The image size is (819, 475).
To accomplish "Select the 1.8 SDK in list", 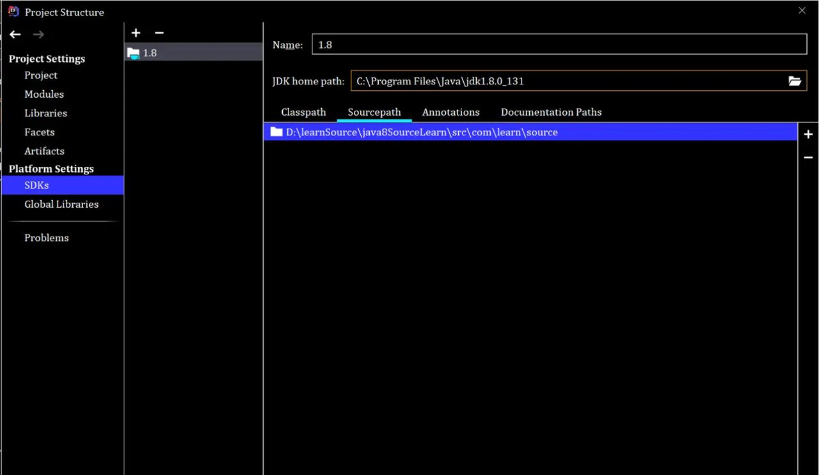I will click(x=193, y=53).
